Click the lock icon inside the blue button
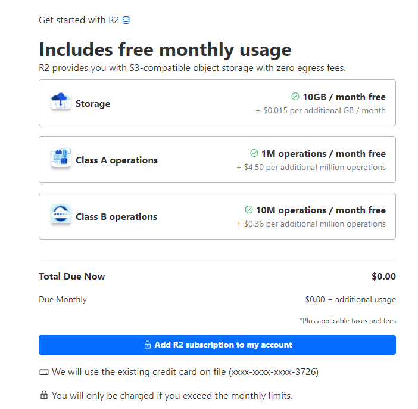The height and width of the screenshot is (409, 418). (148, 345)
